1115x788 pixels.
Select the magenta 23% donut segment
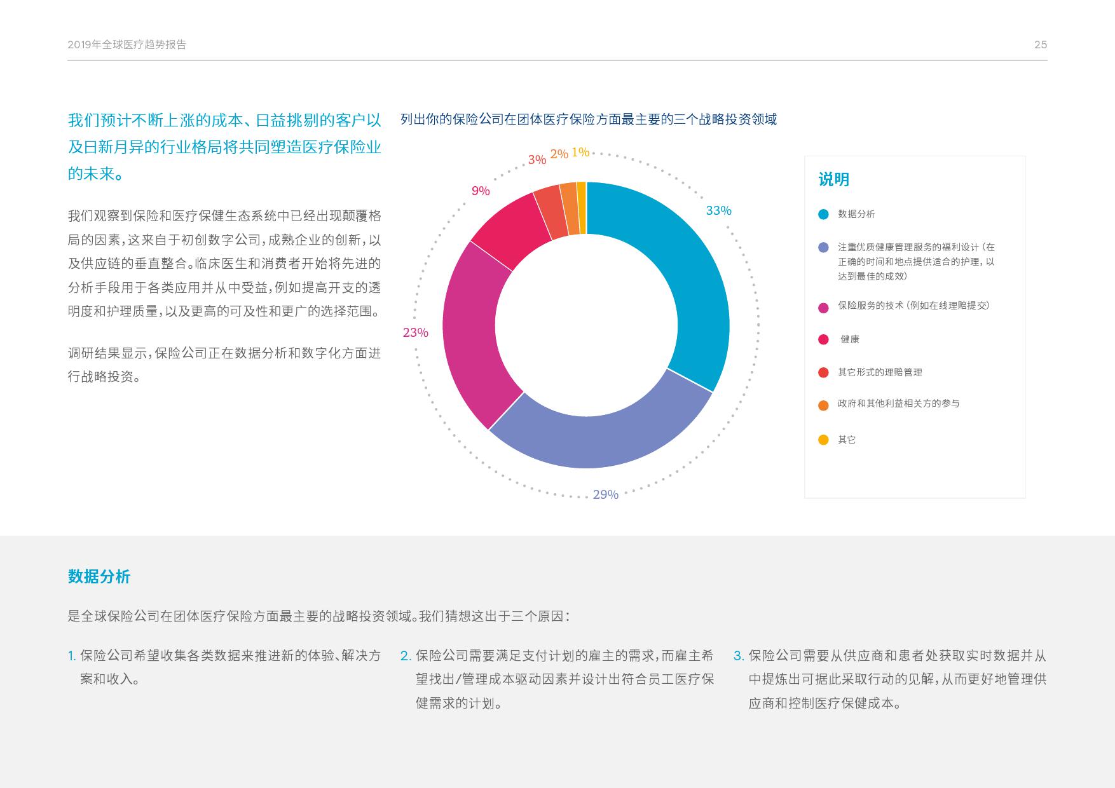coord(474,337)
